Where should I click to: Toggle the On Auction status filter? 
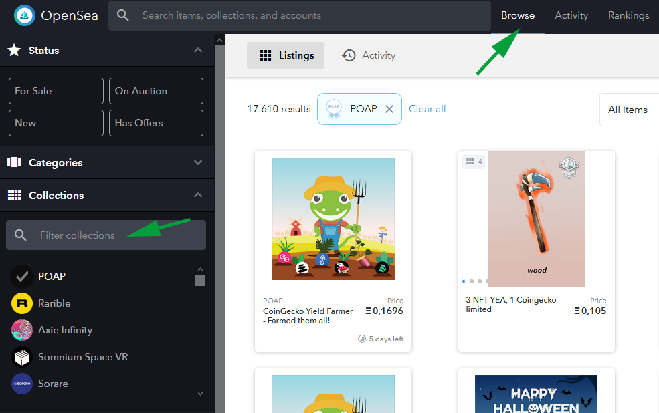pyautogui.click(x=156, y=91)
